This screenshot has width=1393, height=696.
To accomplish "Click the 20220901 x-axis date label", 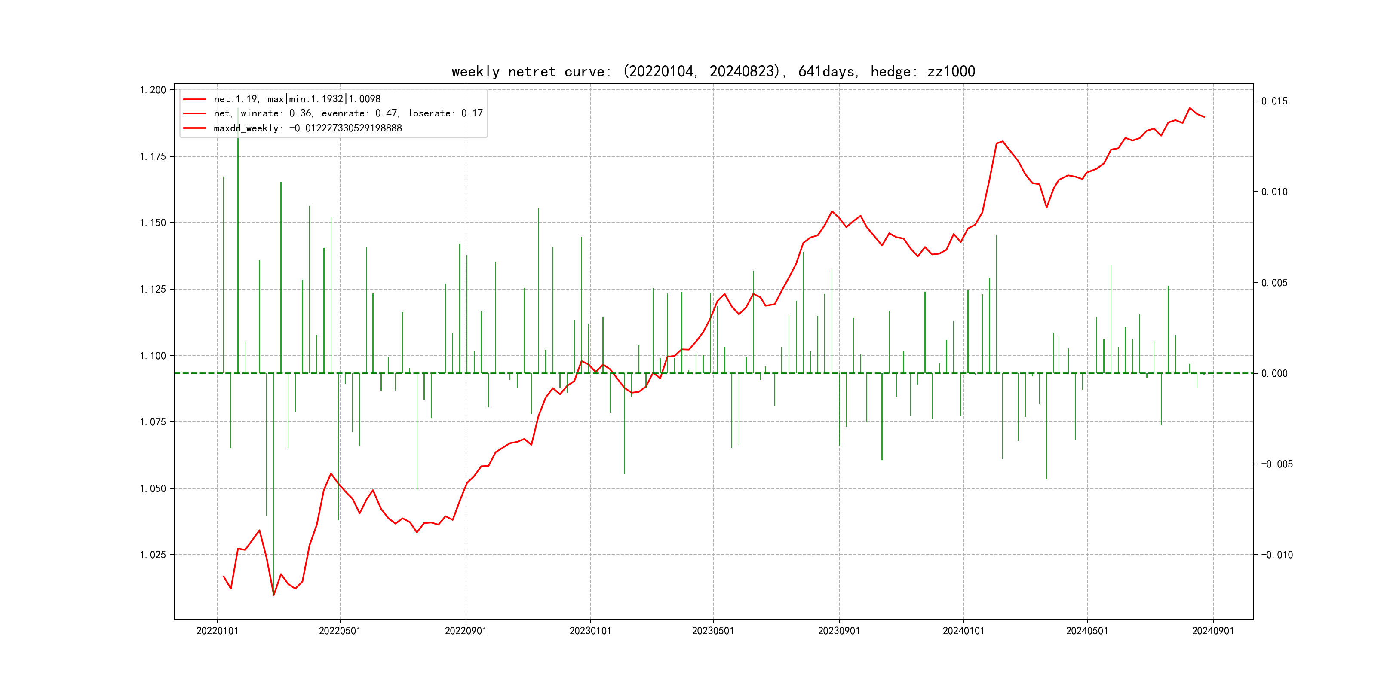I will tap(466, 631).
